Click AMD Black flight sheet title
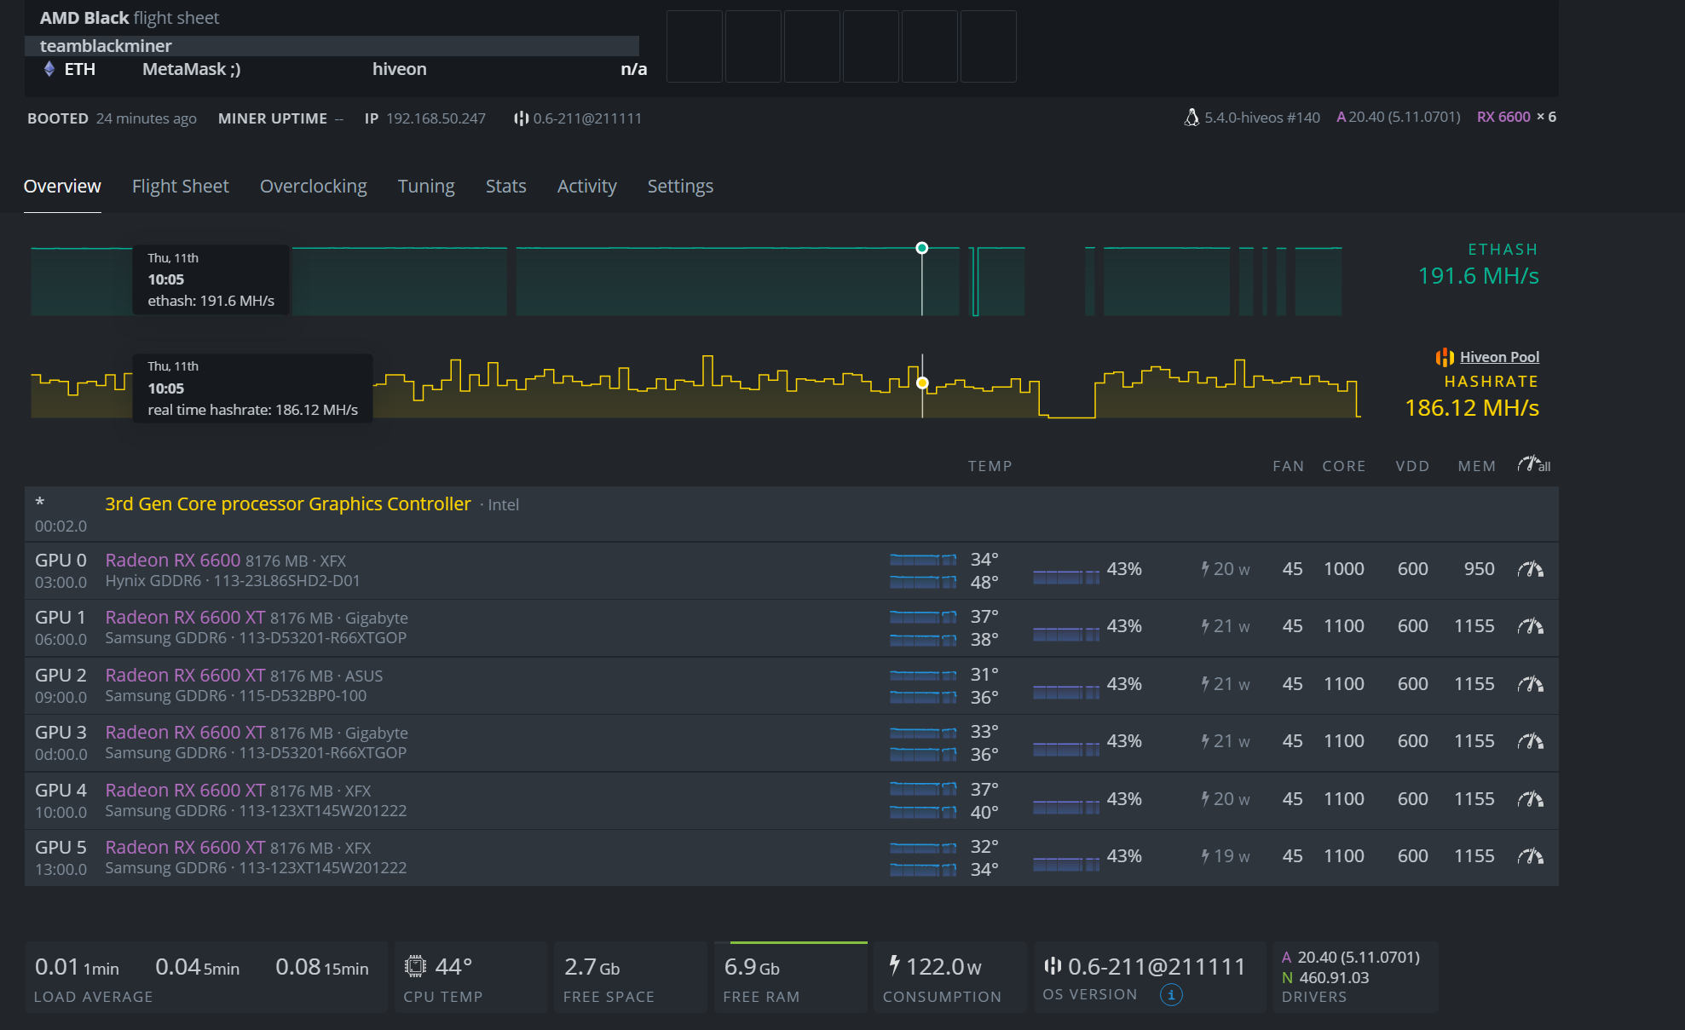 coord(130,18)
